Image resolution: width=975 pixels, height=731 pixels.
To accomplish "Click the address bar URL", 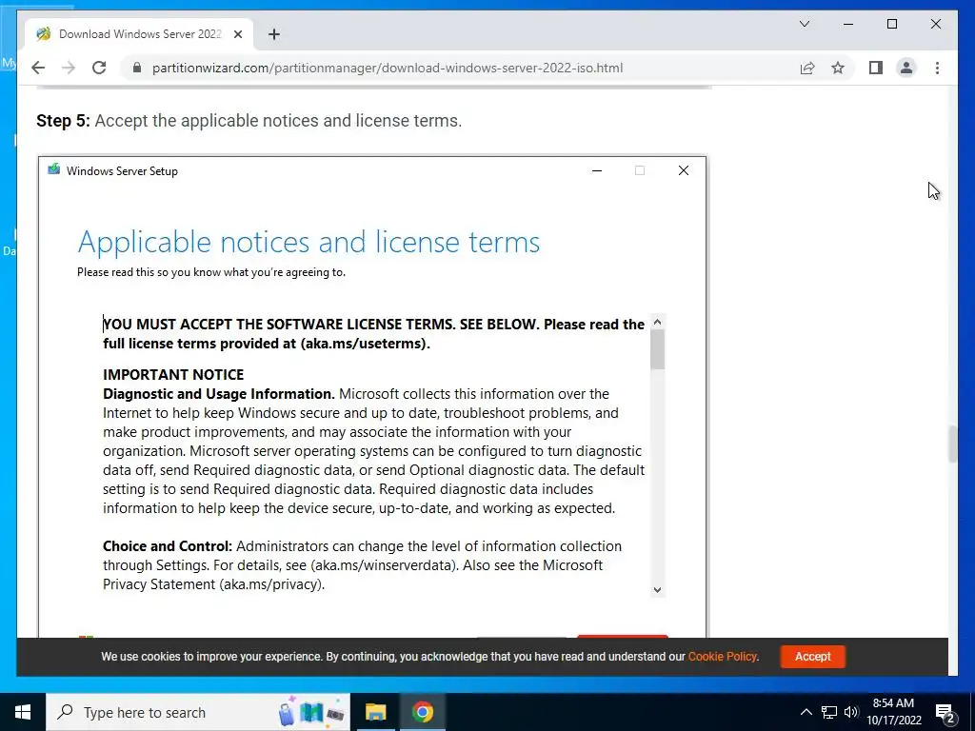I will pyautogui.click(x=388, y=68).
